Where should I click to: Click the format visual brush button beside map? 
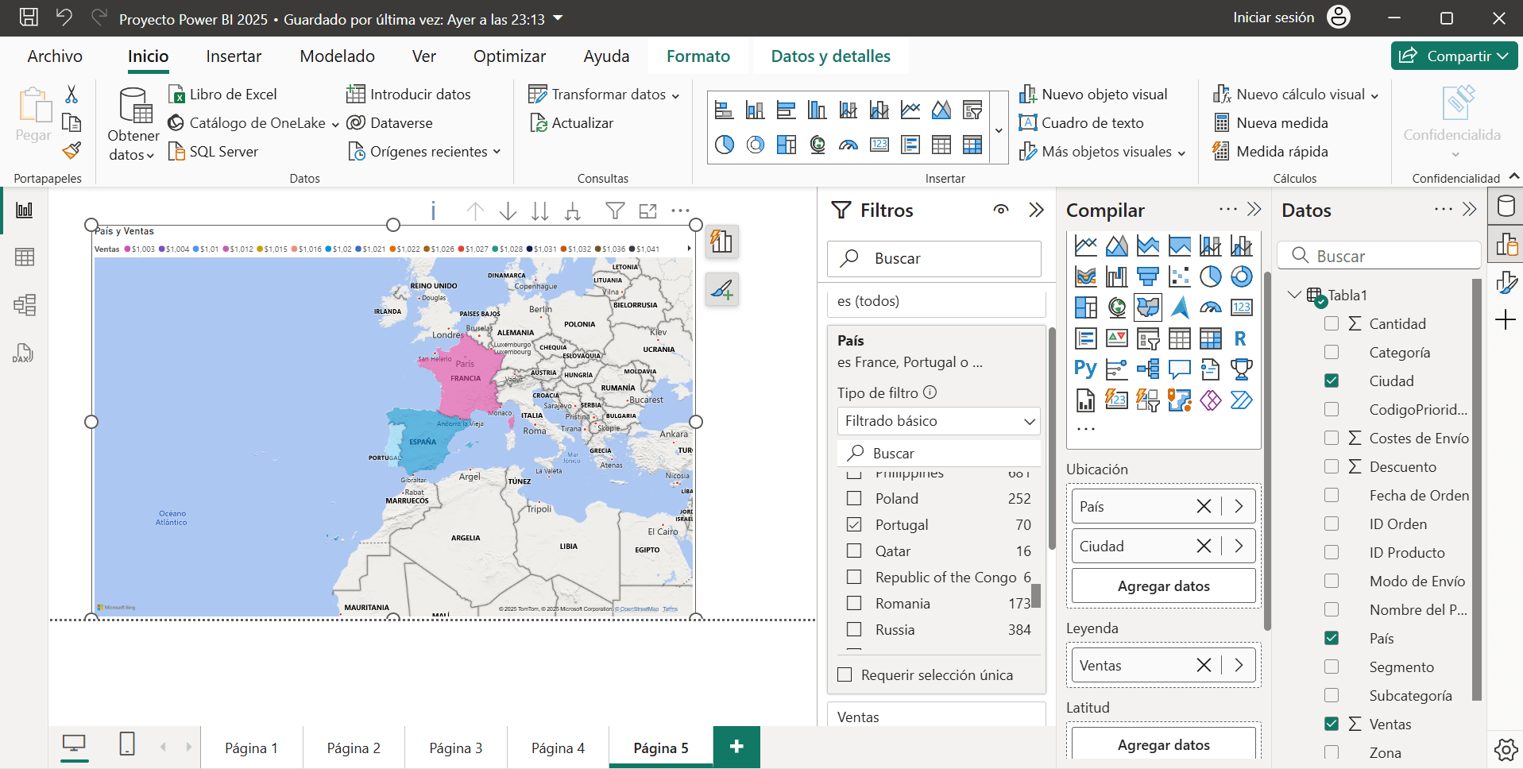[721, 290]
